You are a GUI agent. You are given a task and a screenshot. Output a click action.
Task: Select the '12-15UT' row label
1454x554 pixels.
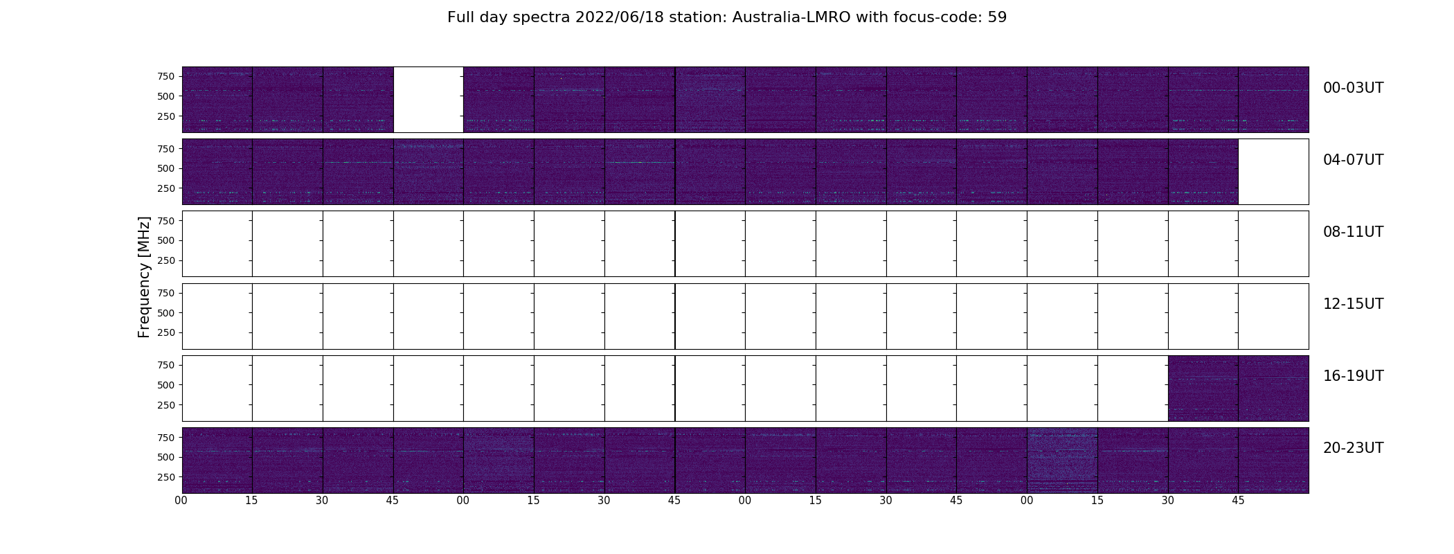[1353, 304]
